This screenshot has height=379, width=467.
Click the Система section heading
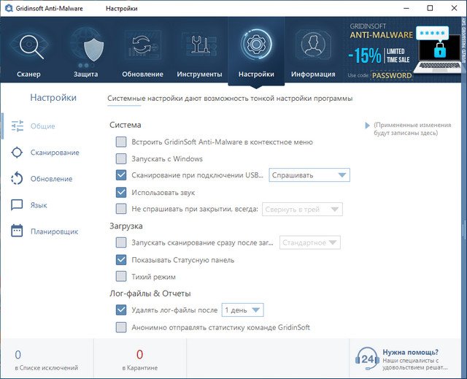(x=126, y=125)
